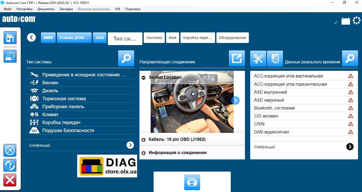Image resolution: width=362 pixels, height=192 pixels.
Task: Click the flight recorder airplane icon
Action: pos(10,151)
